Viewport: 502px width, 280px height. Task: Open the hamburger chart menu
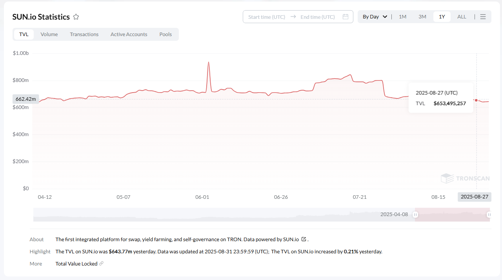coord(483,17)
